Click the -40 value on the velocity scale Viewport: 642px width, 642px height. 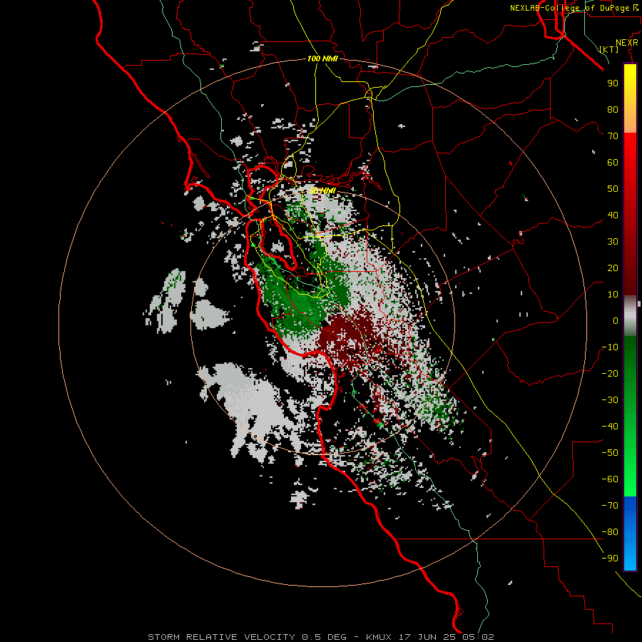click(610, 427)
